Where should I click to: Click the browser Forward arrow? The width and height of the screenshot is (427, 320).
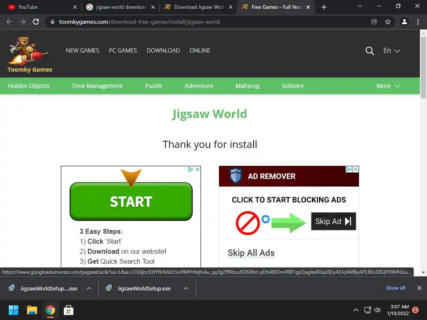click(x=23, y=22)
